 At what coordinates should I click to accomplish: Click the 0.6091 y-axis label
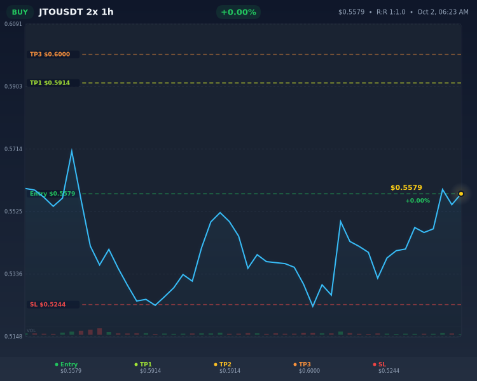[13, 24]
